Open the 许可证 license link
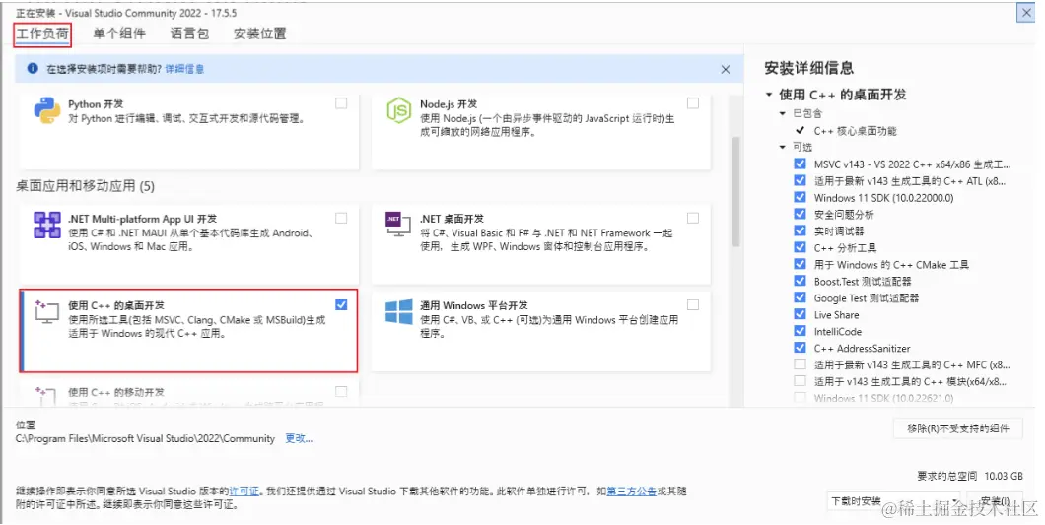The width and height of the screenshot is (1045, 525). pos(244,492)
